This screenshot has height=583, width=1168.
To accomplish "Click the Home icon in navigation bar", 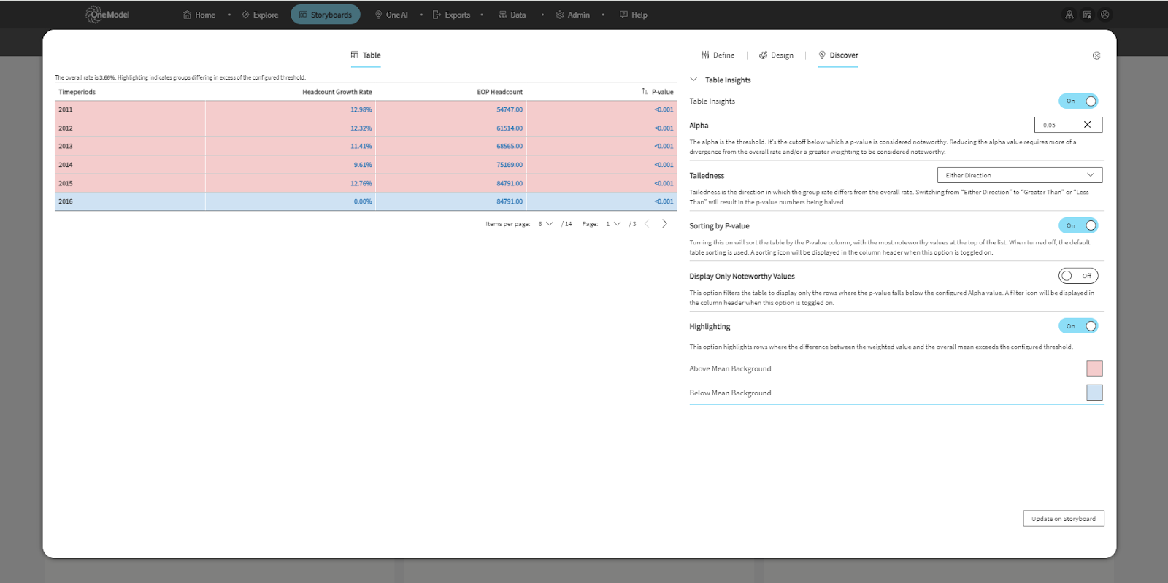I will pos(188,15).
